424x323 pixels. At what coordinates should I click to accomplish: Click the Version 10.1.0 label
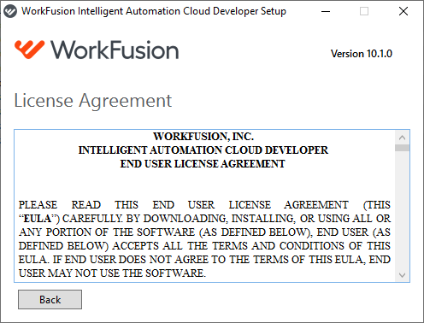362,54
